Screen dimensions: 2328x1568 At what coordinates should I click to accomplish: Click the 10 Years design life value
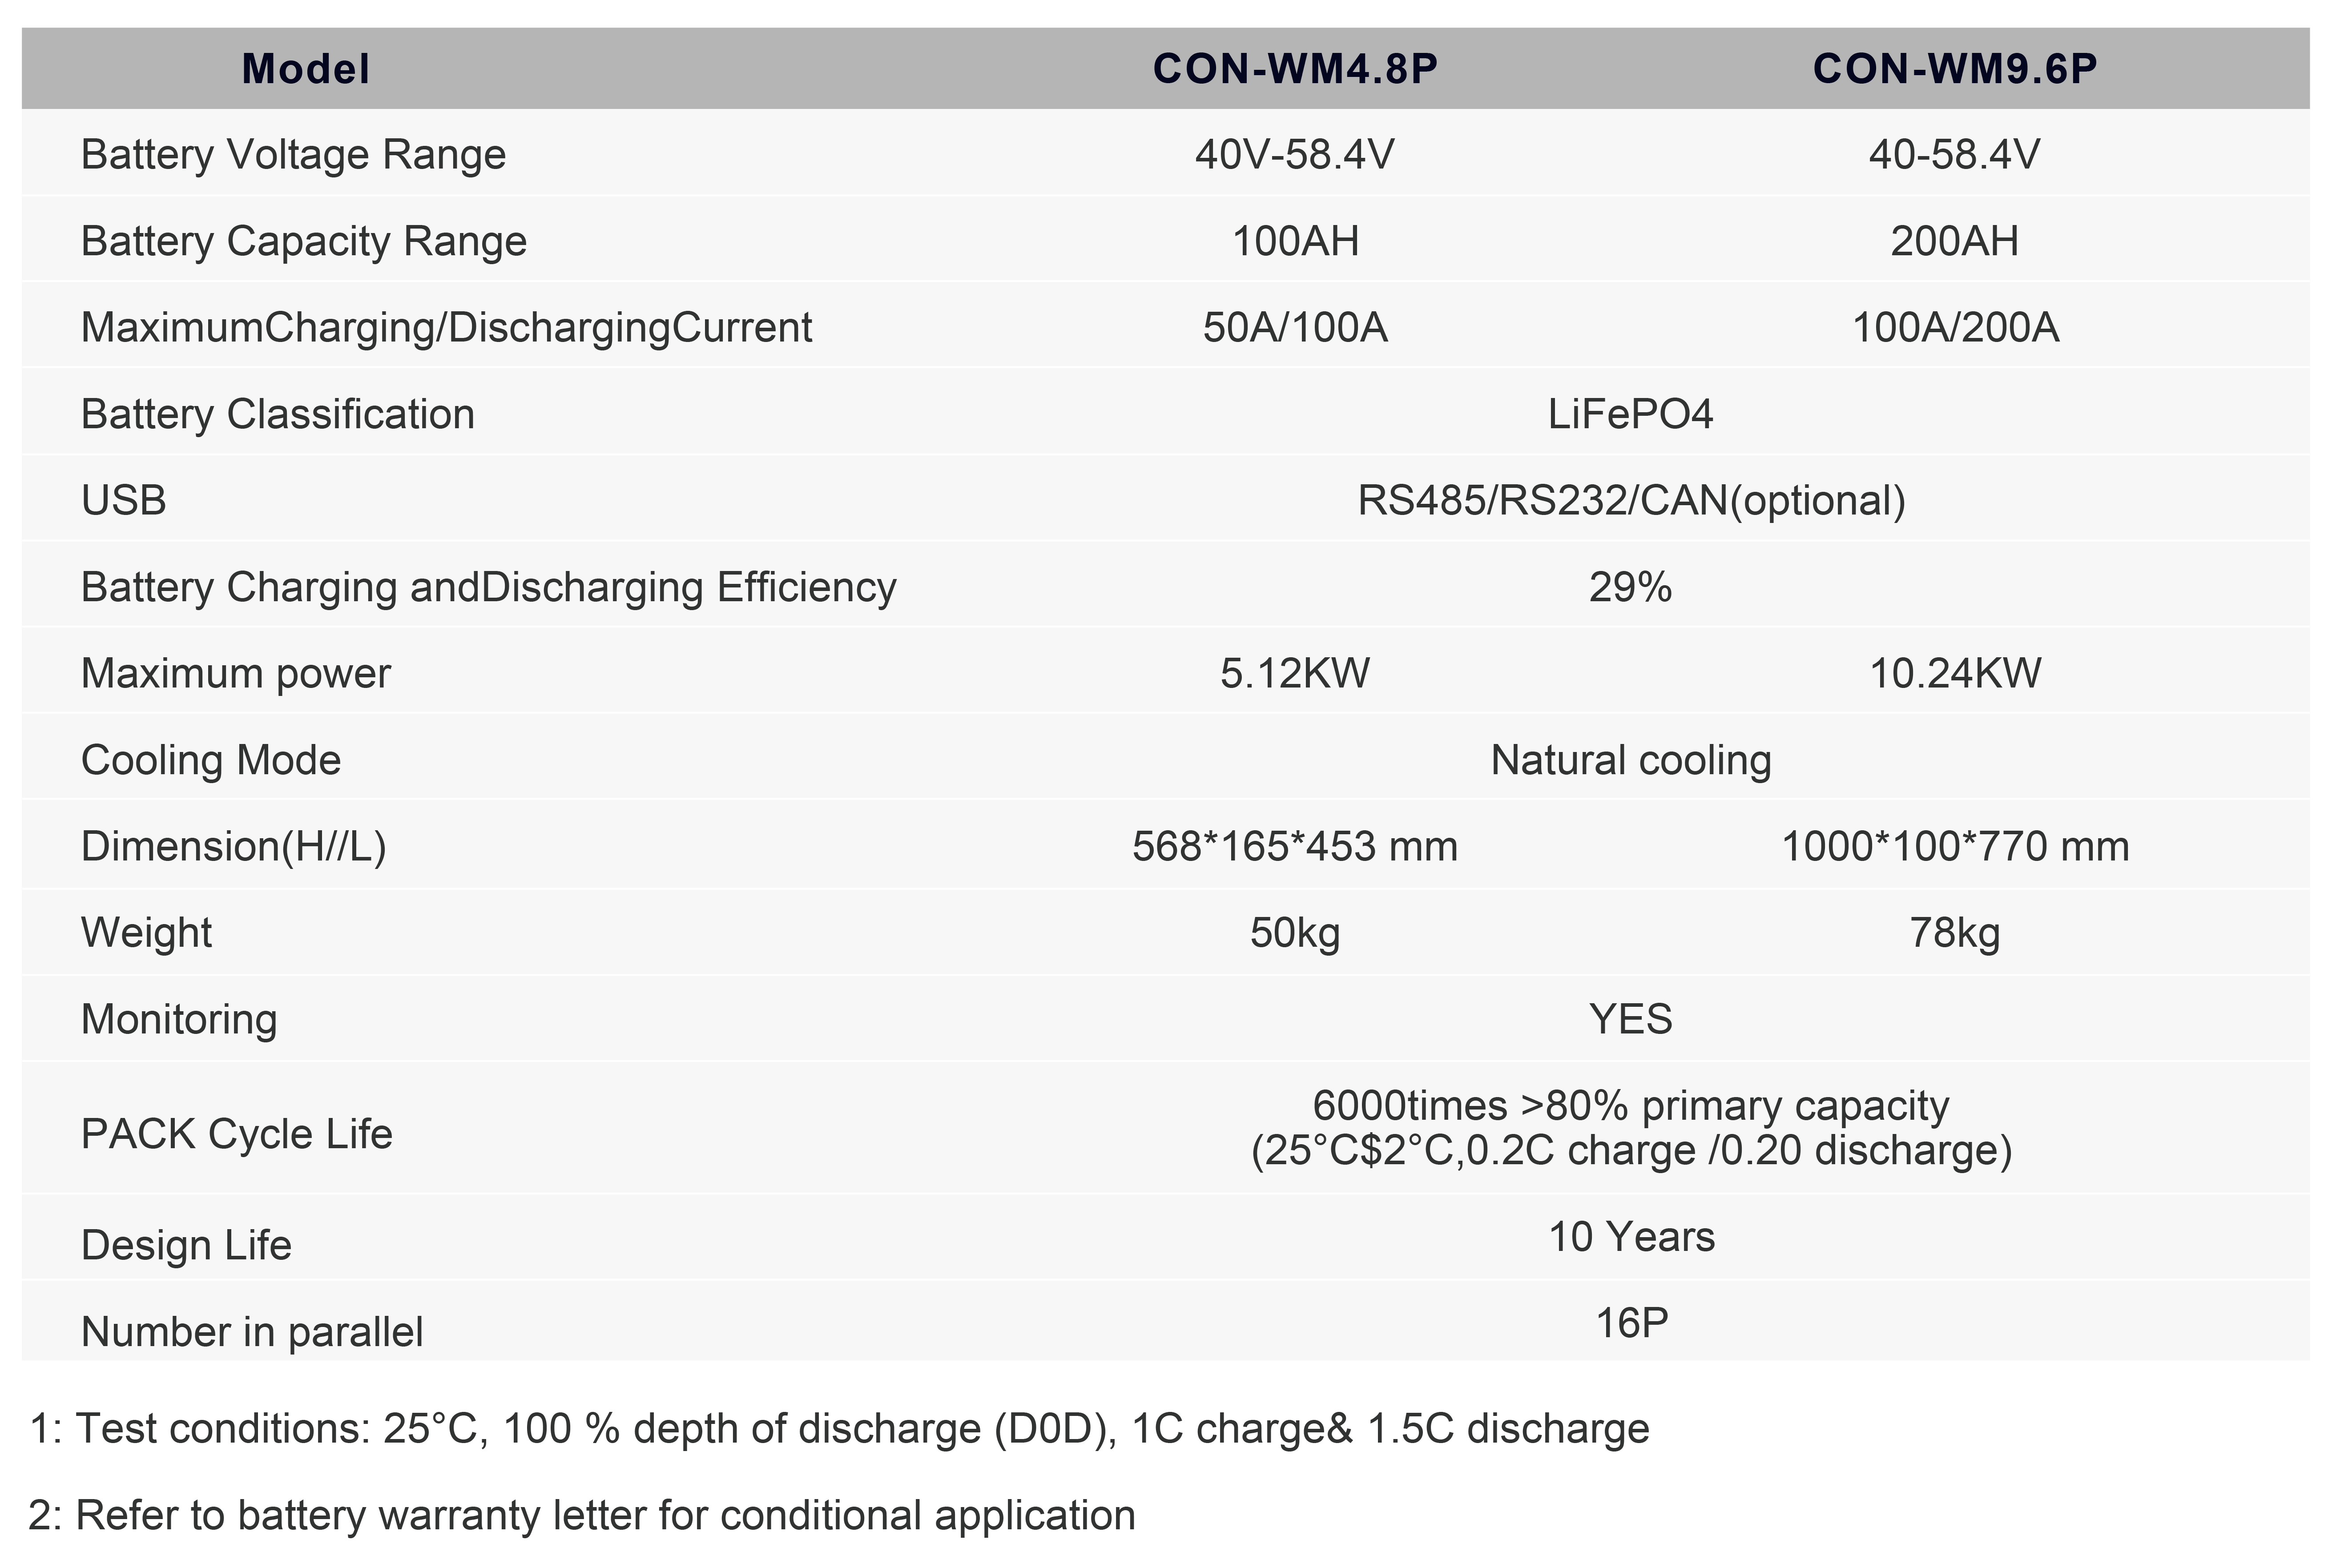point(1631,1237)
